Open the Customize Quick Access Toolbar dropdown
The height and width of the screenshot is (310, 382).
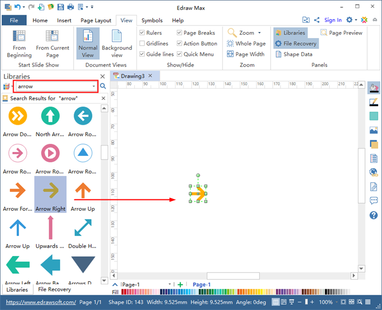click(x=92, y=7)
